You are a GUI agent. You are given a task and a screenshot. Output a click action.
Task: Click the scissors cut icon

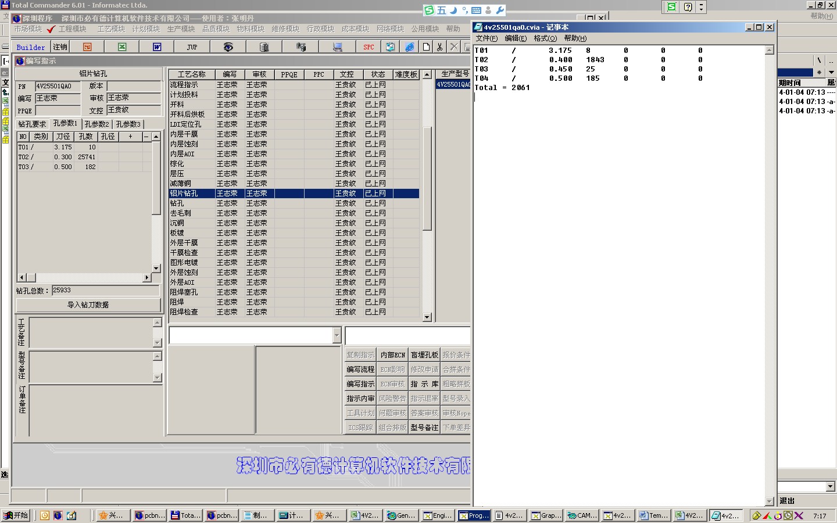(440, 47)
